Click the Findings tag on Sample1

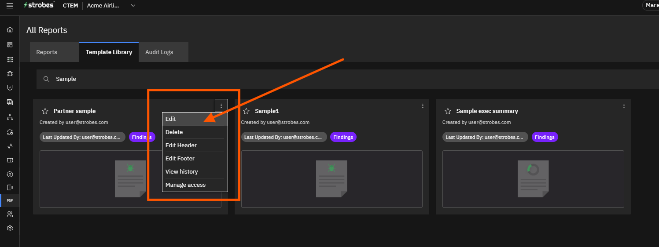(343, 137)
